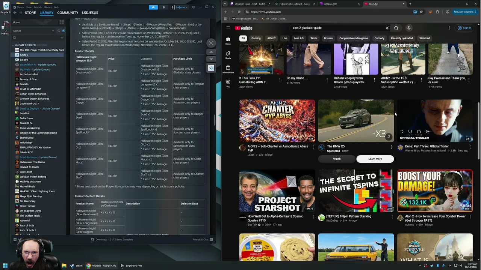Viewport: 481px width, 270px height.
Task: Open the AION 2 Chanter PvP Abyss thumbnail
Action: pyautogui.click(x=277, y=121)
